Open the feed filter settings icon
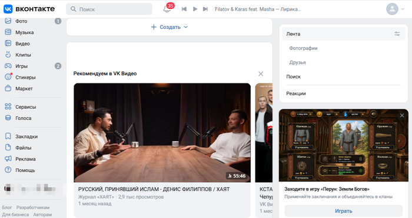The image size is (412, 218). coord(397,34)
